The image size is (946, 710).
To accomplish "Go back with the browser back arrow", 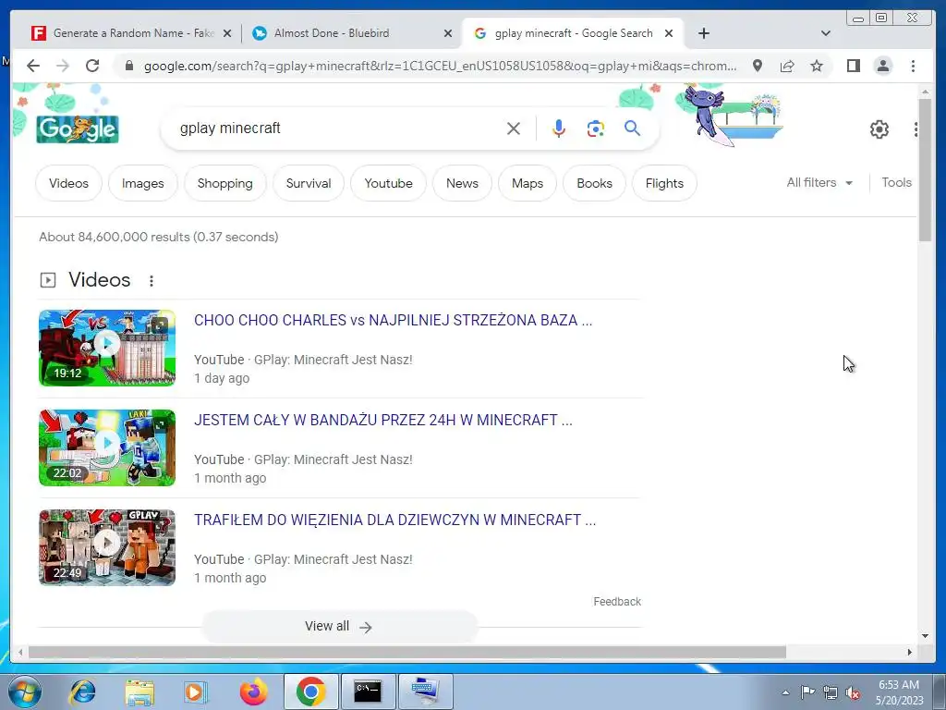I will tap(33, 66).
